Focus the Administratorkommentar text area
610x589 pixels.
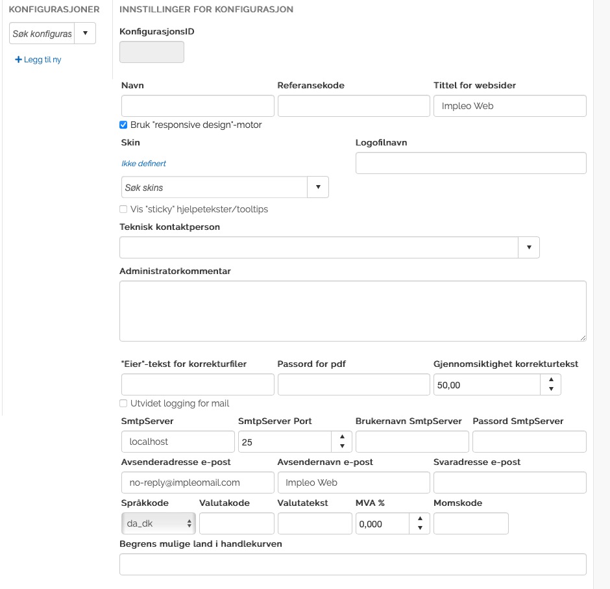pyautogui.click(x=353, y=311)
